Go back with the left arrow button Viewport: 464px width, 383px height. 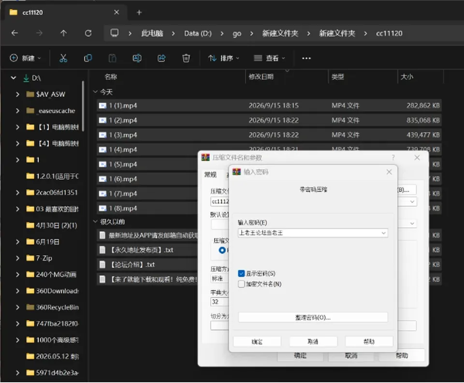(x=14, y=33)
